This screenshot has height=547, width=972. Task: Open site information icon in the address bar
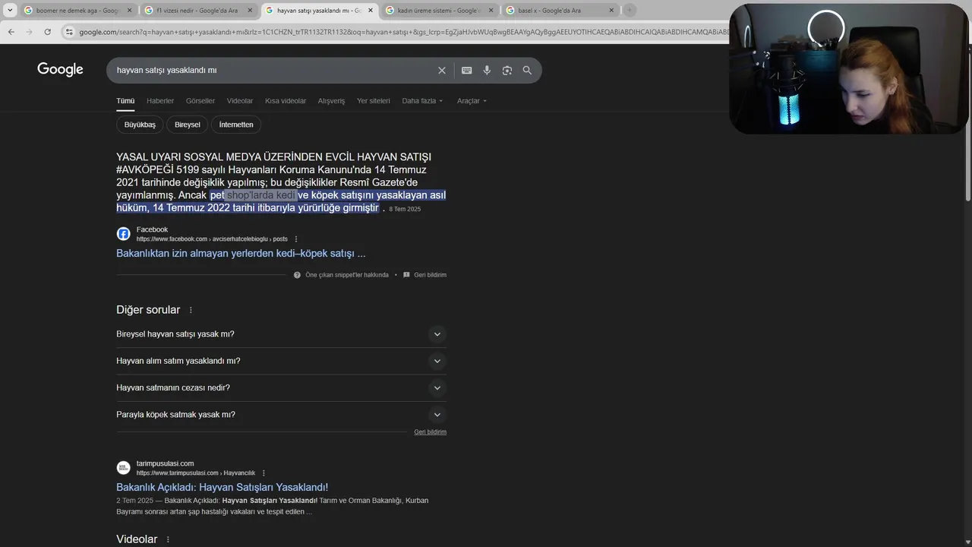(x=69, y=32)
